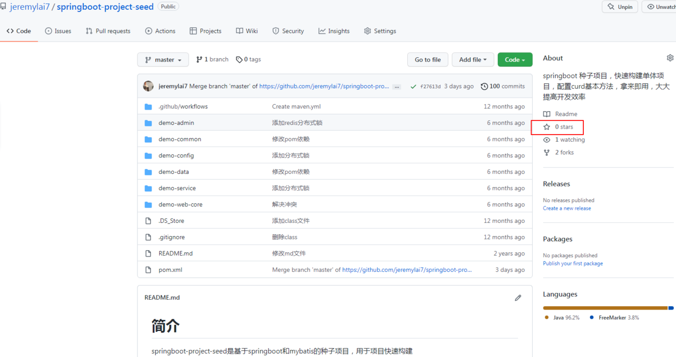Viewport: 676px width, 357px height.
Task: Expand the green Code dropdown button
Action: [x=515, y=60]
